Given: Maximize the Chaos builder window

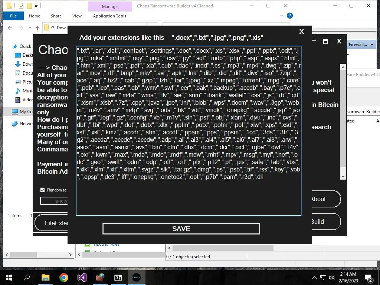Looking at the screenshot, I should 325,42.
